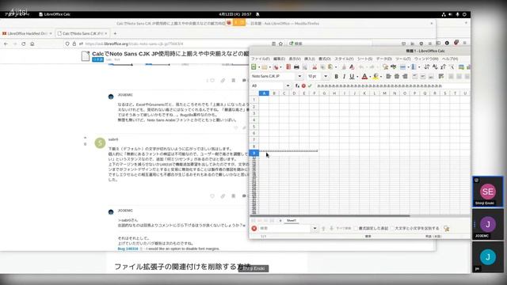Screen dimensions: 507x285
Task: Toggle Underline in Calc formatting toolbar
Action: tap(352, 77)
